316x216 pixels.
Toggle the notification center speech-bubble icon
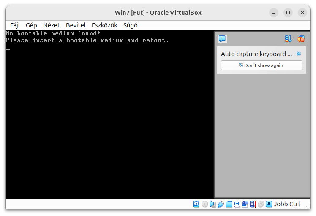222,39
